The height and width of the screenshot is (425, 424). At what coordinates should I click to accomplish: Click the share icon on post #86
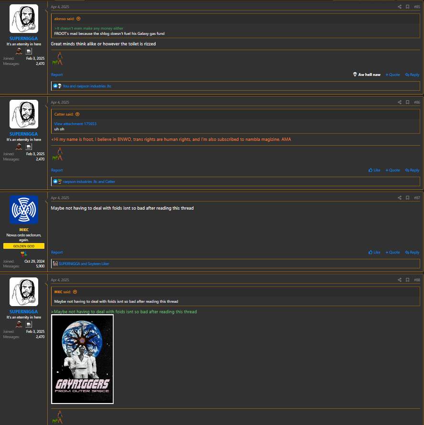click(x=399, y=102)
